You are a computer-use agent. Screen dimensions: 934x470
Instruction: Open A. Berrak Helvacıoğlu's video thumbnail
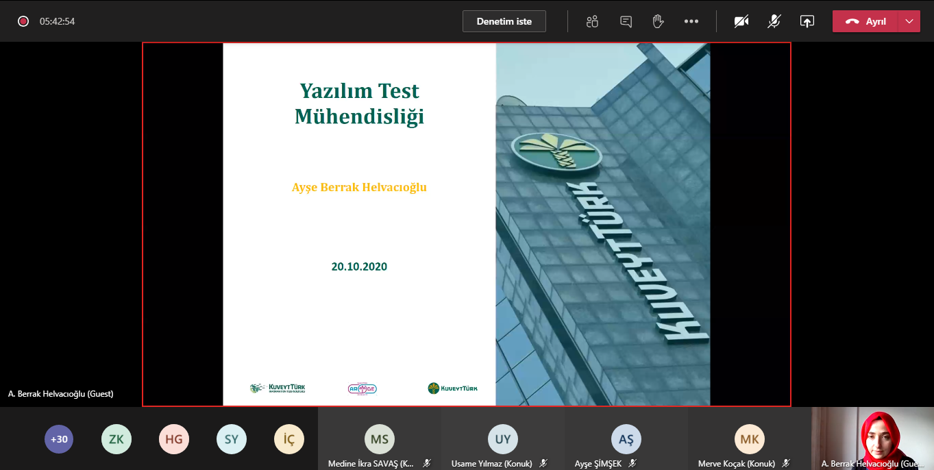(872, 438)
